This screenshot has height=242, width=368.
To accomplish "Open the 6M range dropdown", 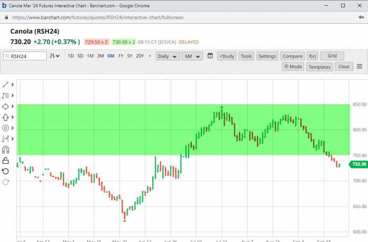I will [192, 56].
